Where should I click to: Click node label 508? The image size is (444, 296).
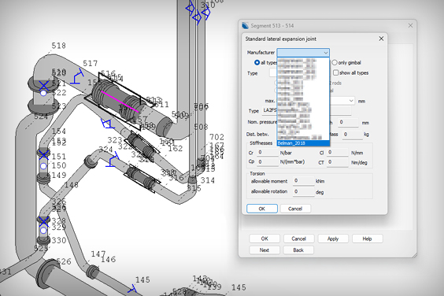coord(201,127)
